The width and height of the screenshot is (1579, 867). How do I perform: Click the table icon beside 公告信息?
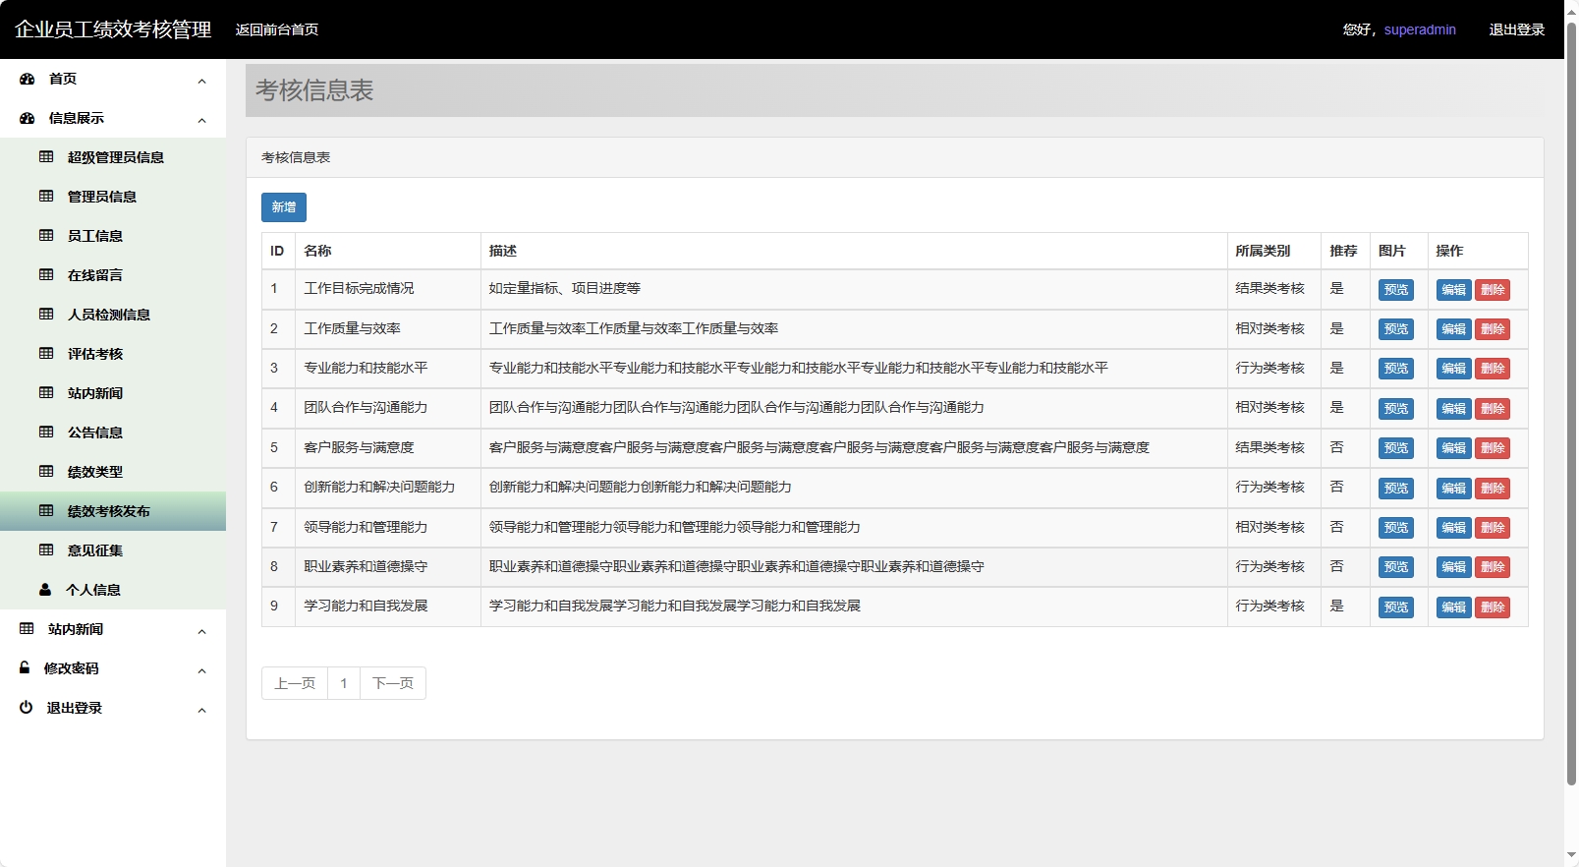46,433
